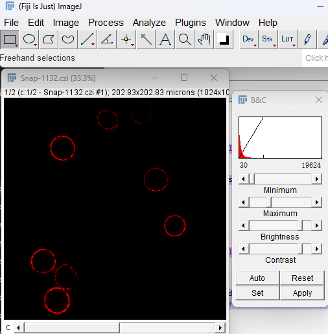This screenshot has height=334, width=328.
Task: Select the Magnifying glass tool
Action: tap(185, 39)
